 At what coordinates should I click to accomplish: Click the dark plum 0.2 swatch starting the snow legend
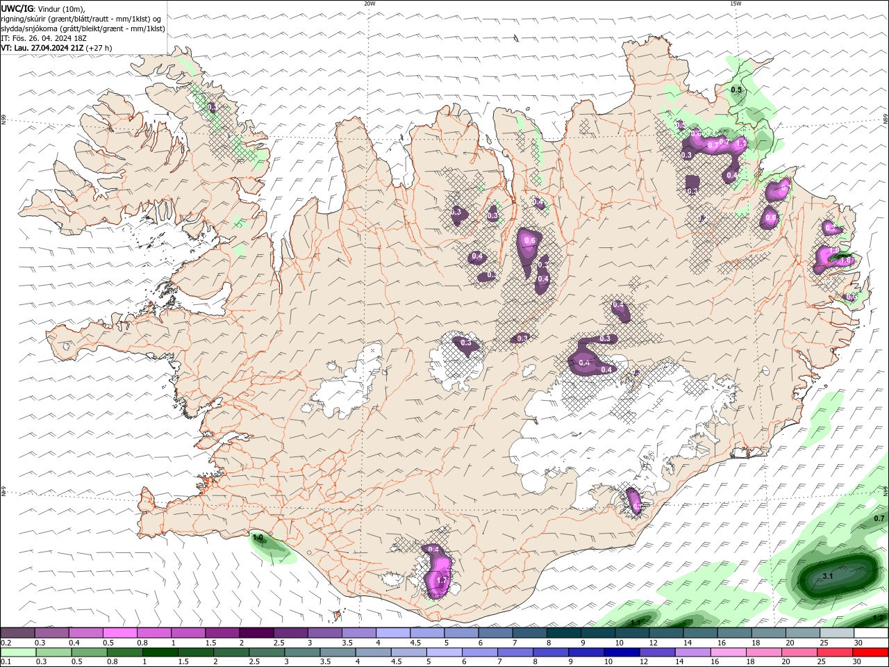coord(18,633)
